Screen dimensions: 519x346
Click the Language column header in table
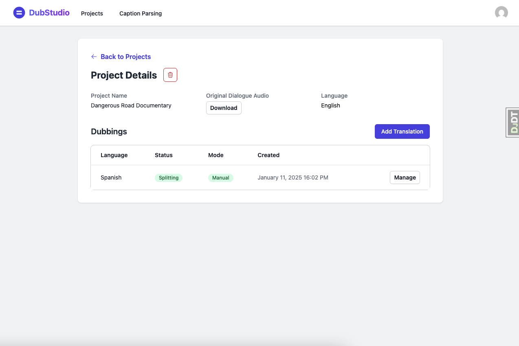[114, 155]
